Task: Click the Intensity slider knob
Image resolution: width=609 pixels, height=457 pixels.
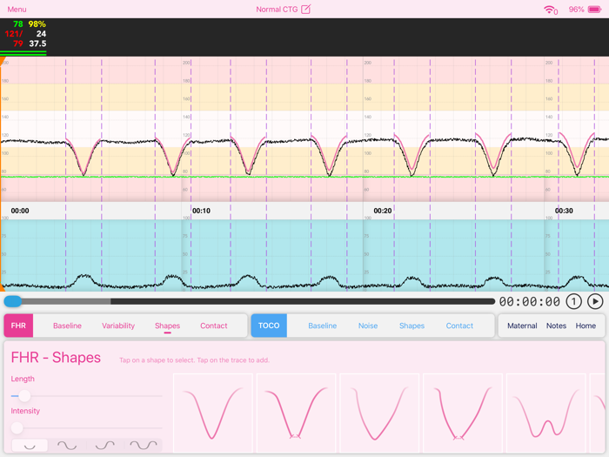Action: (x=17, y=428)
